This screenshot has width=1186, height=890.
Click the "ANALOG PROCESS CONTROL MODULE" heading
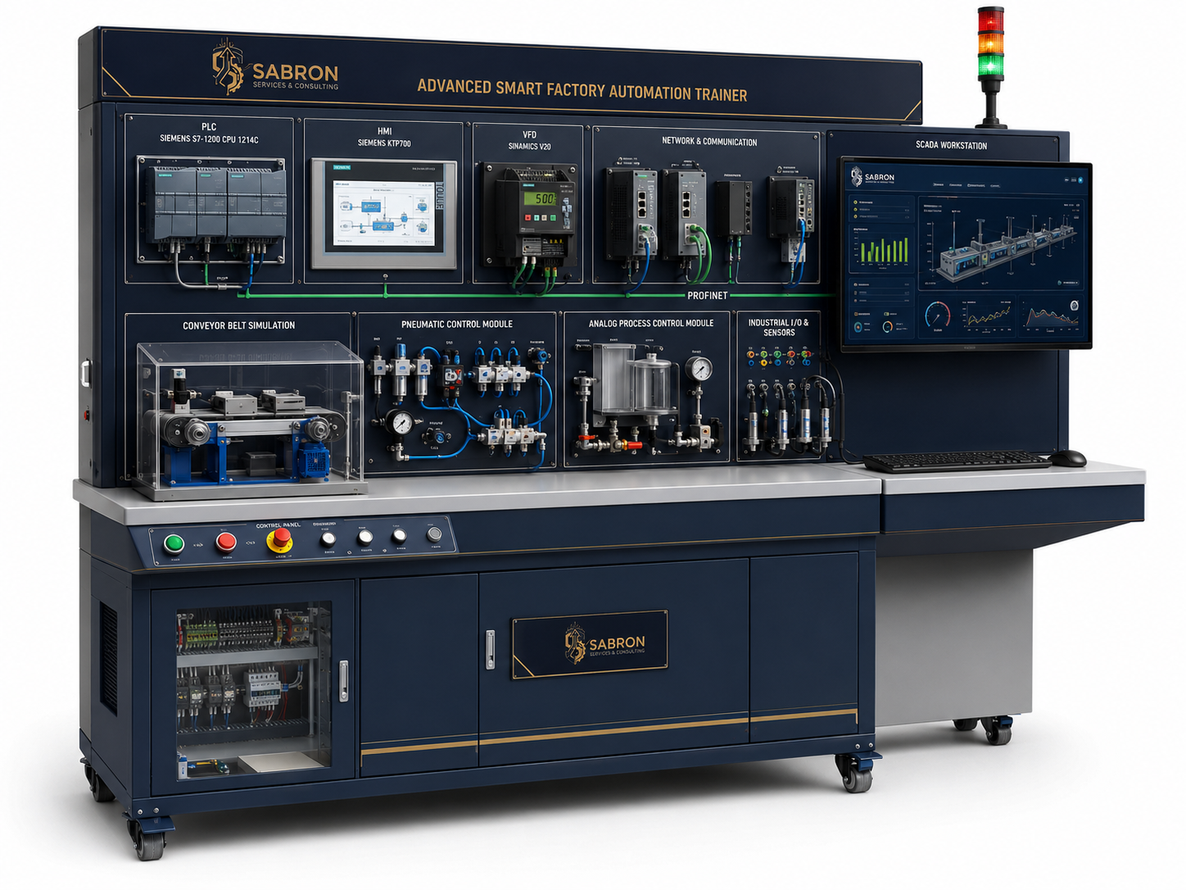click(651, 324)
